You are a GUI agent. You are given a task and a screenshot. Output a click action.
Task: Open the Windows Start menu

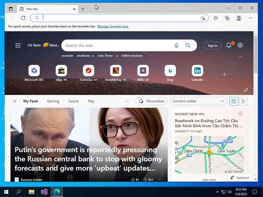tap(6, 192)
